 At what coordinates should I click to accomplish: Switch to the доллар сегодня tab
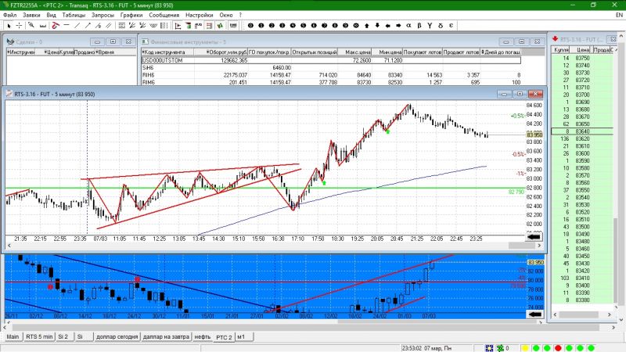[117, 337]
